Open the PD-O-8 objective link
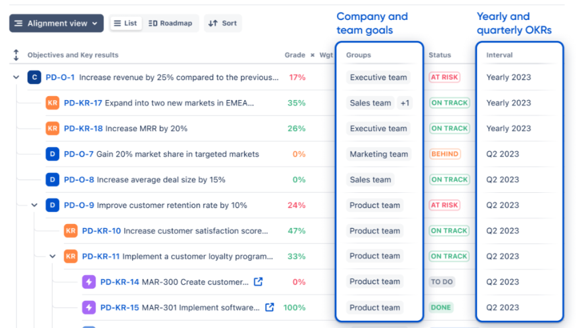This screenshot has height=328, width=577. pyautogui.click(x=79, y=180)
